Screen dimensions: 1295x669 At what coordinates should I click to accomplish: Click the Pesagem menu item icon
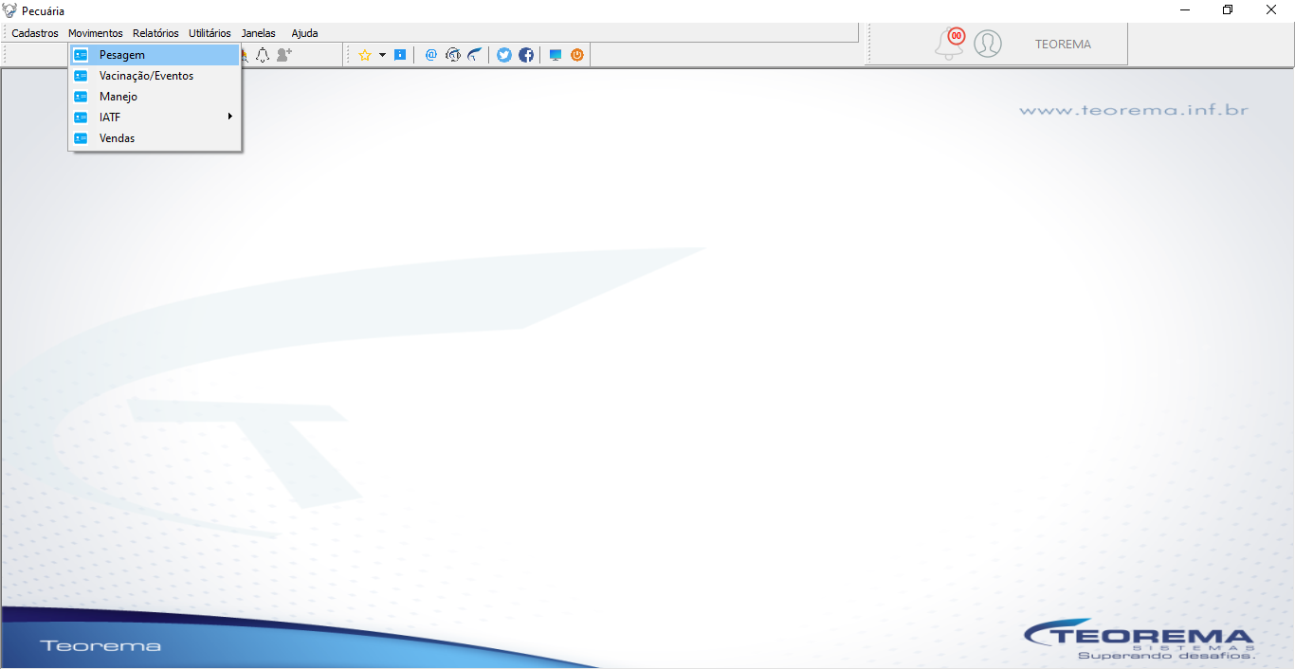click(81, 55)
